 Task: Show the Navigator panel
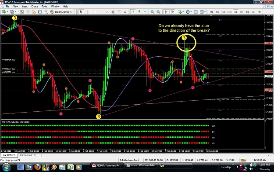pos(34,12)
